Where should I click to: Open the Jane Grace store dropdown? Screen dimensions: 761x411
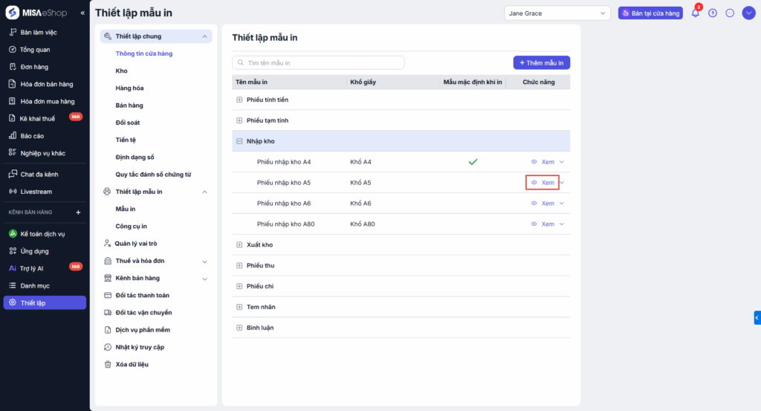tap(557, 13)
